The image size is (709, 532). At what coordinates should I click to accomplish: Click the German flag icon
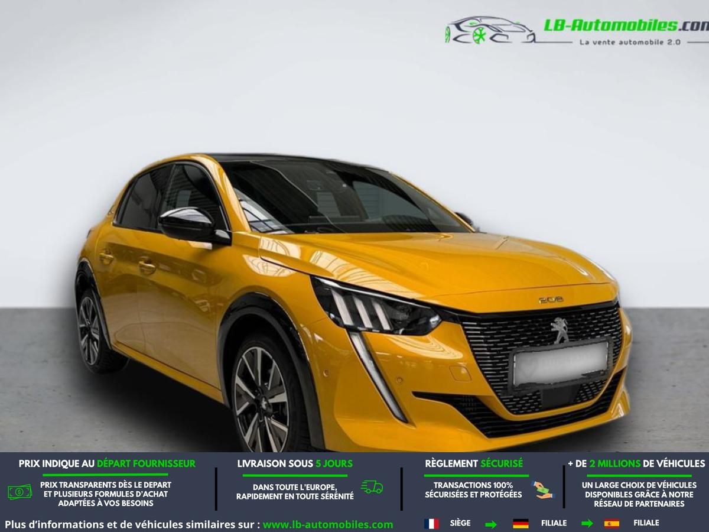(521, 524)
